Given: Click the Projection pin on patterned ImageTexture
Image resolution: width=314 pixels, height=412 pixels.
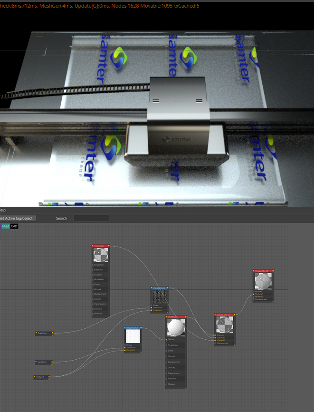Looking at the screenshot, I should [152, 310].
